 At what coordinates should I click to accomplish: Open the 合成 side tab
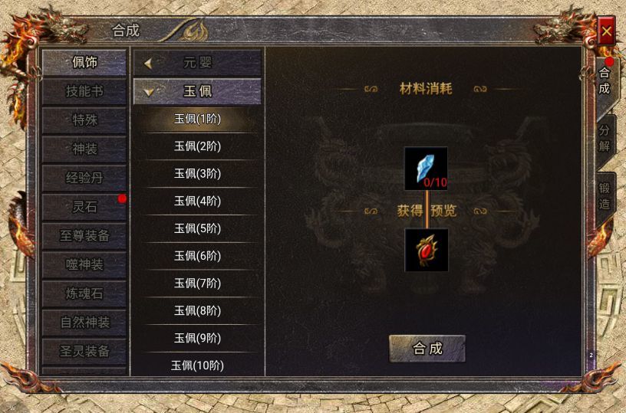605,80
